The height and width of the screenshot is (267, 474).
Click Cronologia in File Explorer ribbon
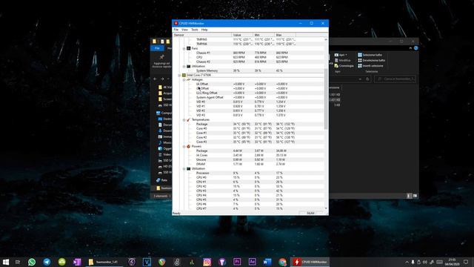(x=344, y=66)
